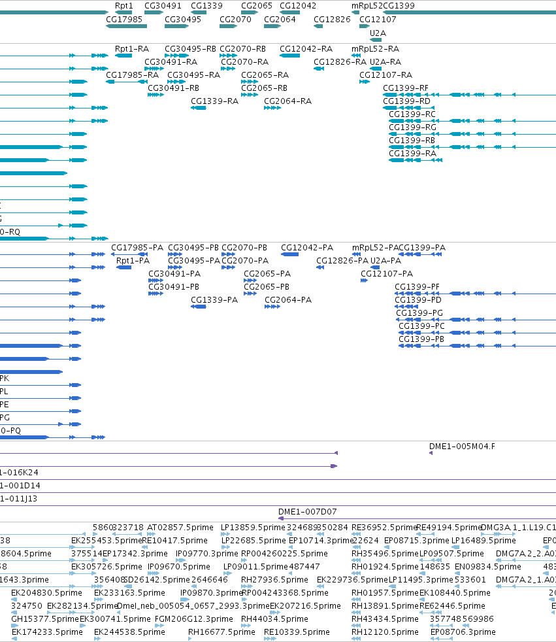Click the CG17985 gene label

[x=124, y=19]
